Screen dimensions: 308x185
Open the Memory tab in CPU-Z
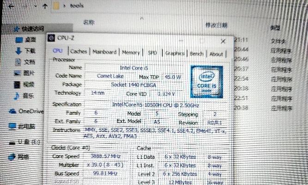(131, 53)
